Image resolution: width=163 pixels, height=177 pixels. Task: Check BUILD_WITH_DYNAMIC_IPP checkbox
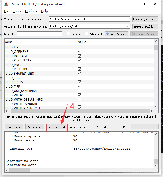[79, 104]
